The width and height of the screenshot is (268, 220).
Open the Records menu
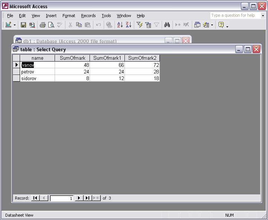click(x=88, y=16)
